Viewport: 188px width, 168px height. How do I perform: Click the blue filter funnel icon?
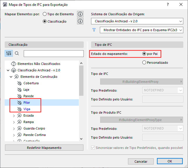(x=94, y=30)
